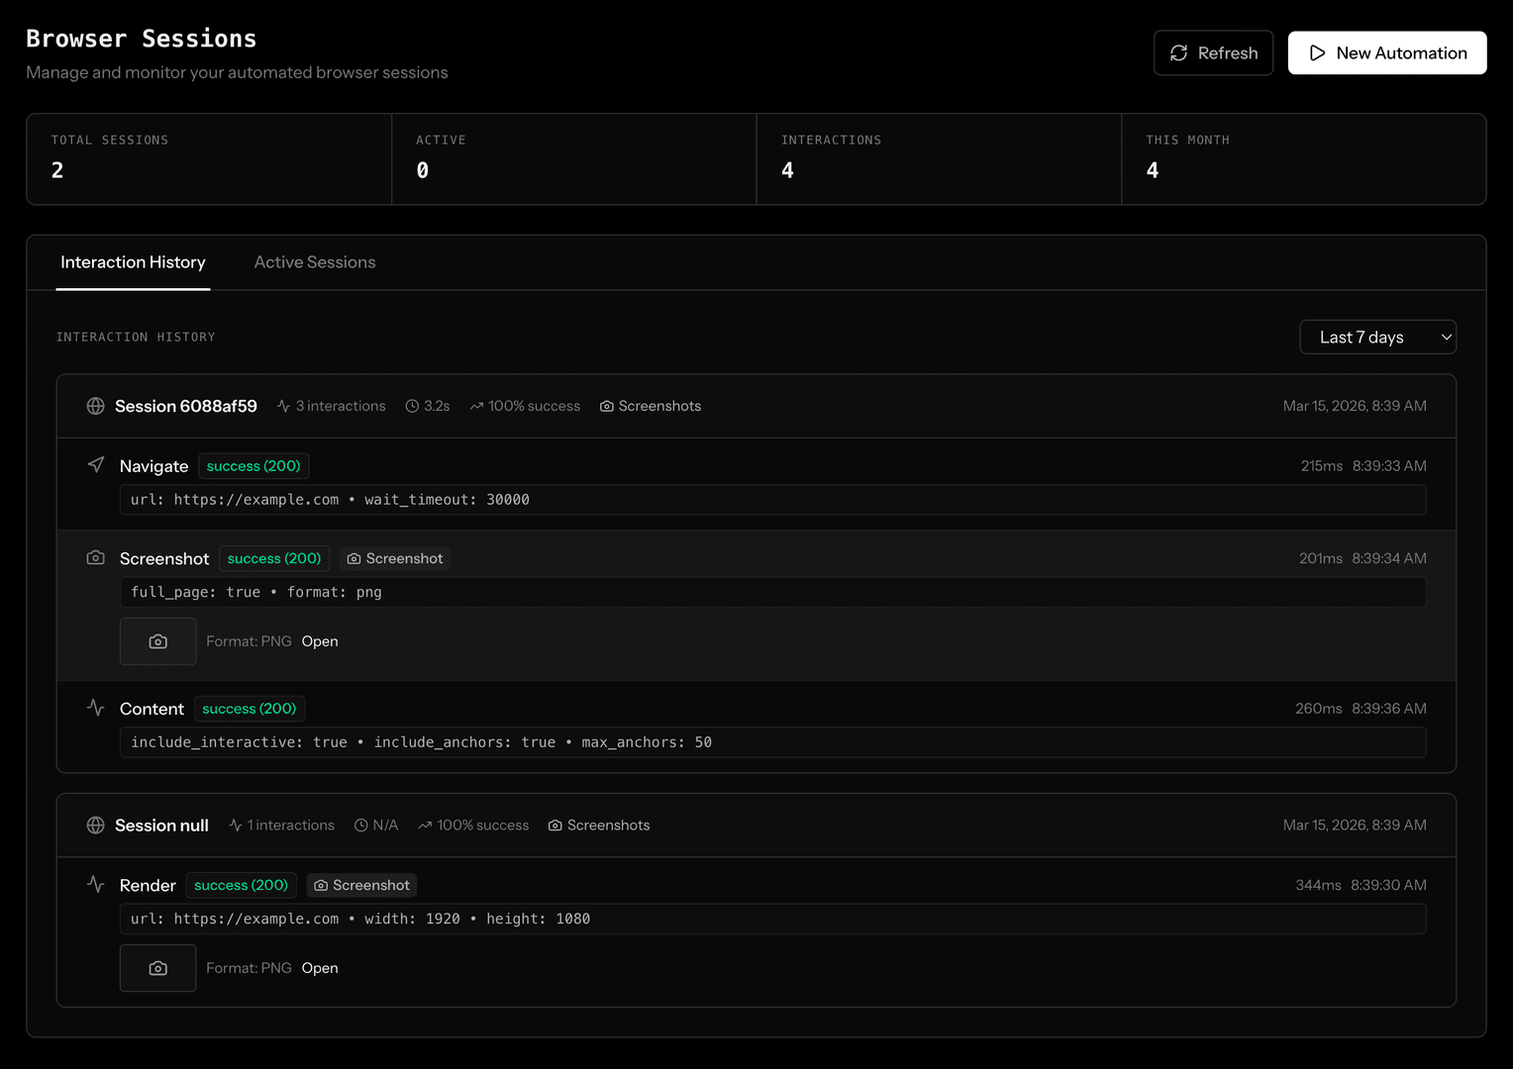Screen dimensions: 1513x1069
Task: Select the Navigate send-arrow icon
Action: coord(95,464)
